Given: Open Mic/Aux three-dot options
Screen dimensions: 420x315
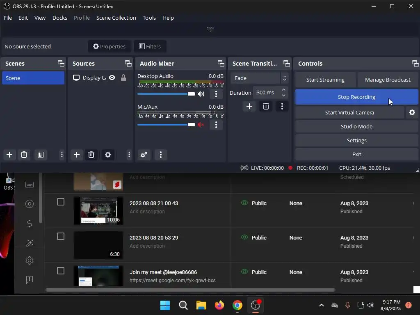Looking at the screenshot, I should (216, 125).
